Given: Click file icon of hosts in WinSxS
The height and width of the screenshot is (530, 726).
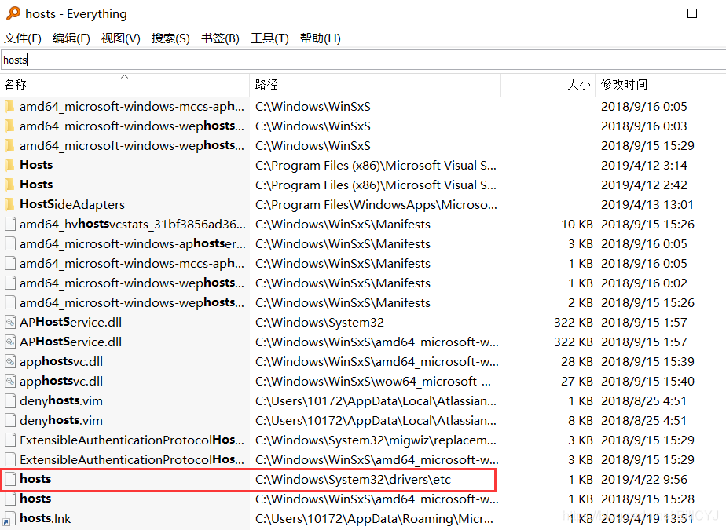Looking at the screenshot, I should [x=9, y=499].
